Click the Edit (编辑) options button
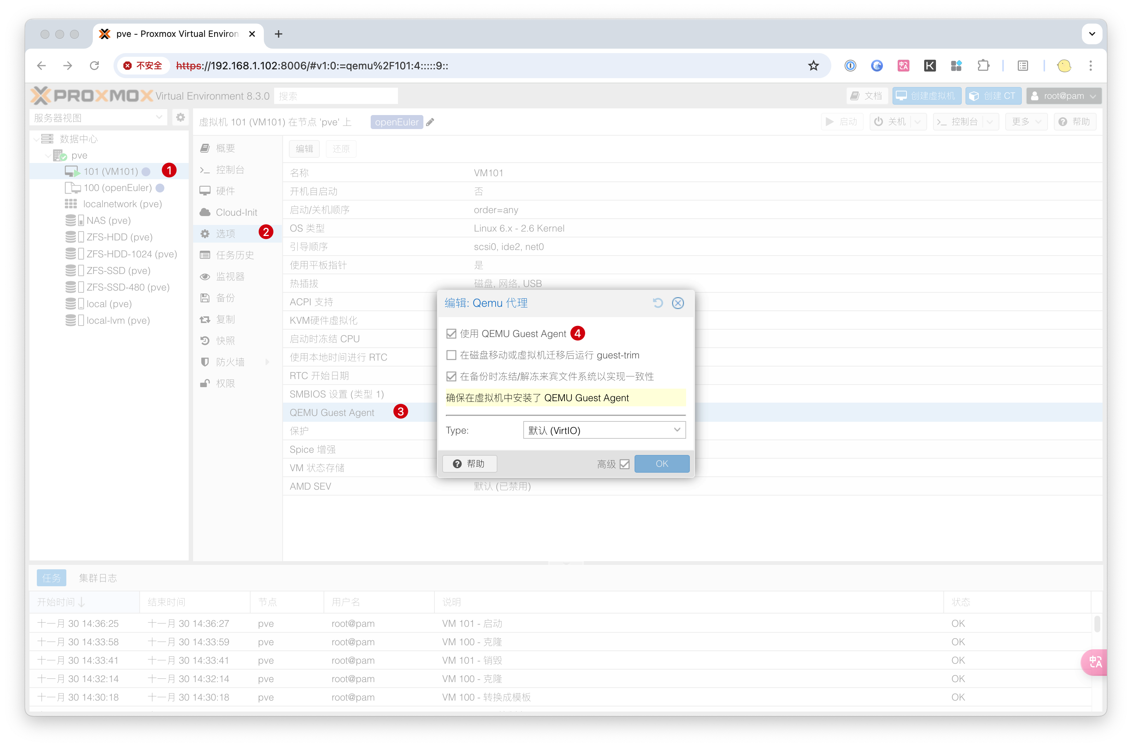This screenshot has height=747, width=1132. pyautogui.click(x=304, y=149)
